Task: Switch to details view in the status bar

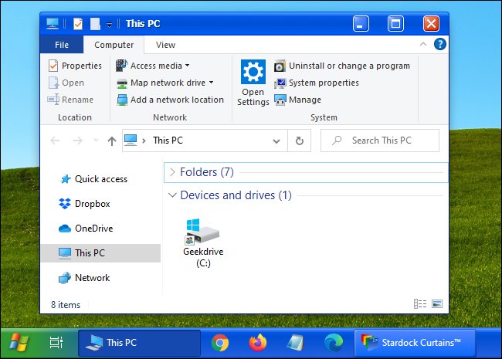Action: click(420, 303)
